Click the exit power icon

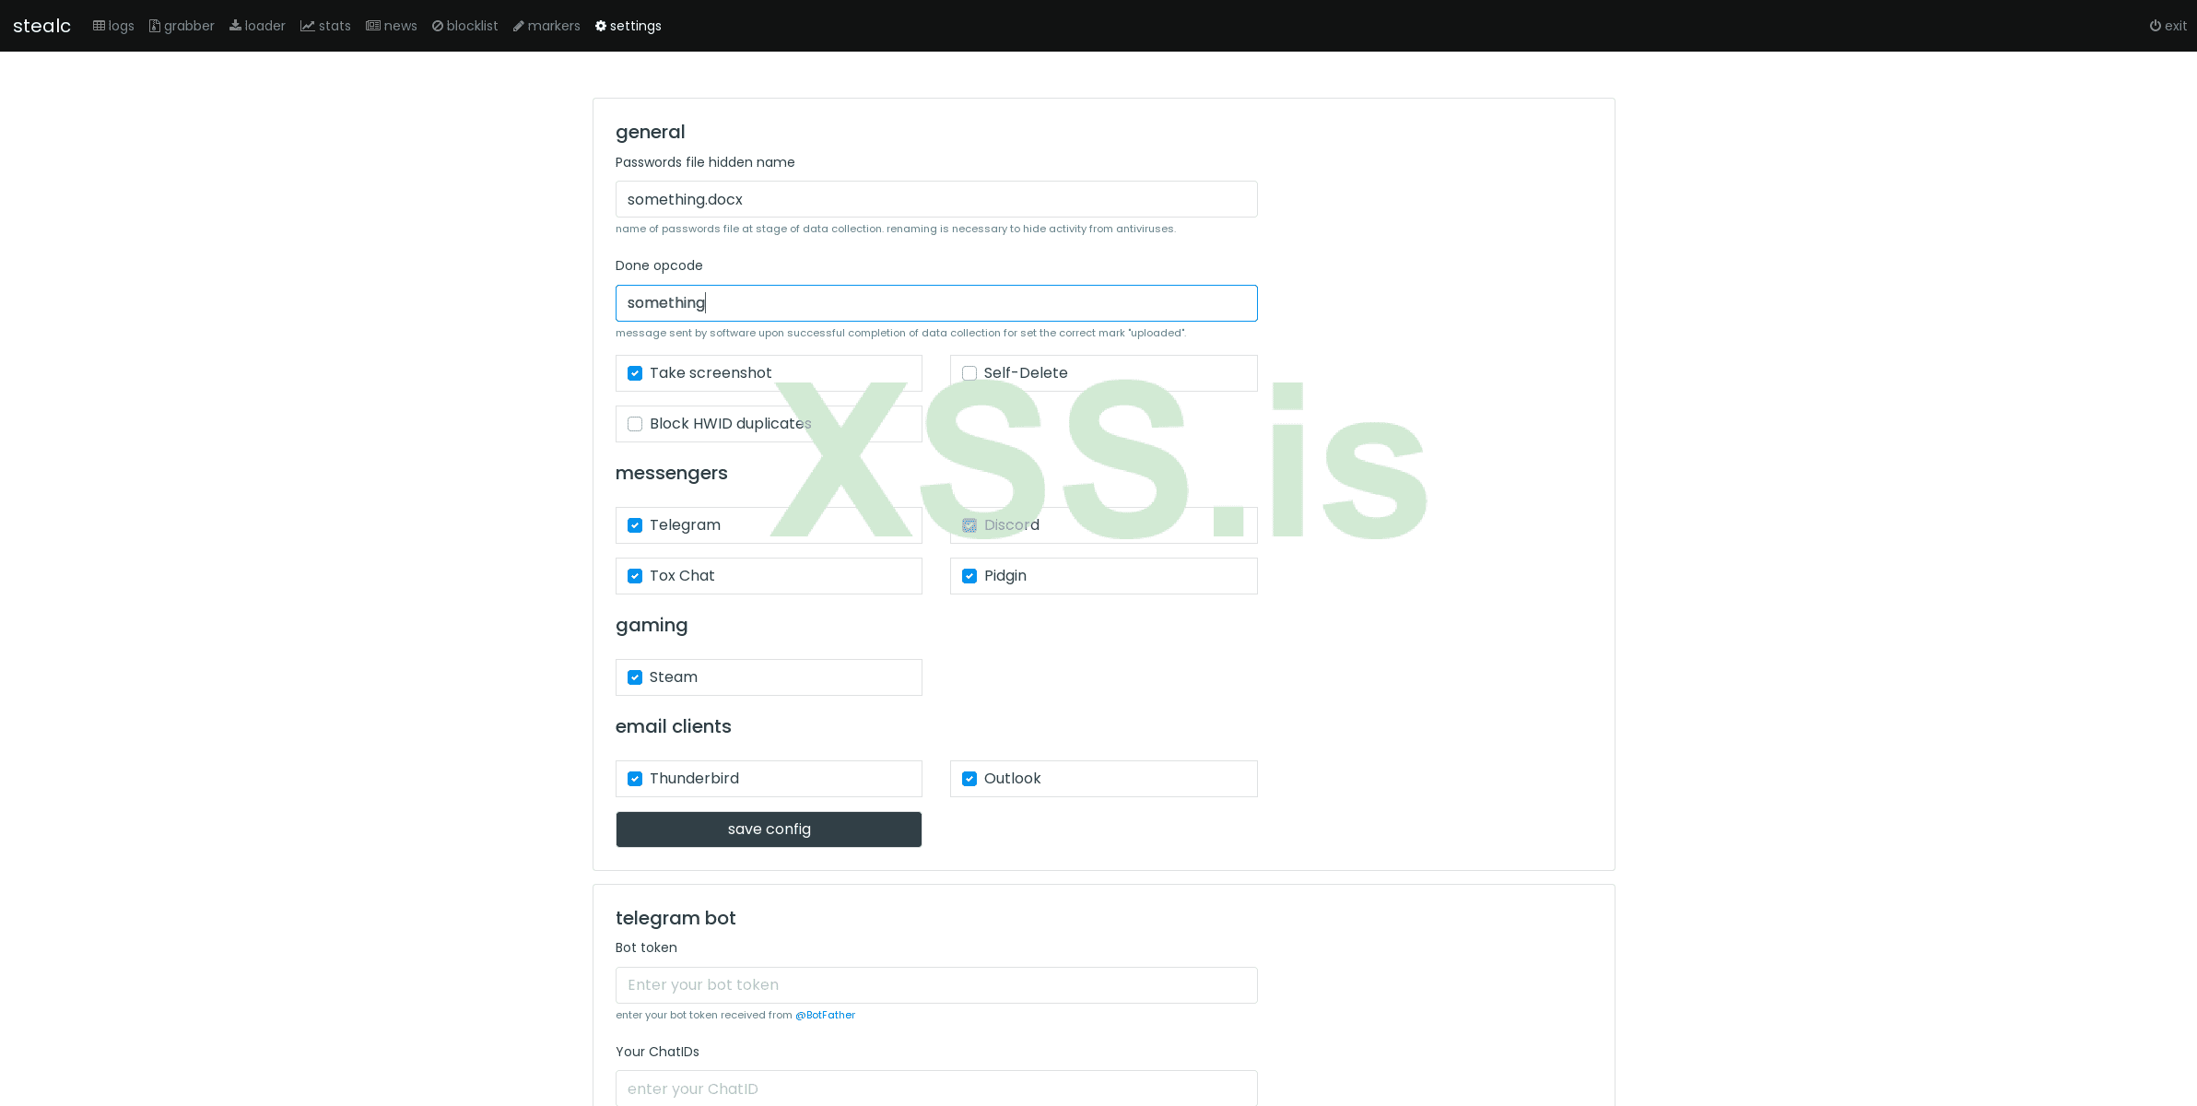pos(2156,26)
